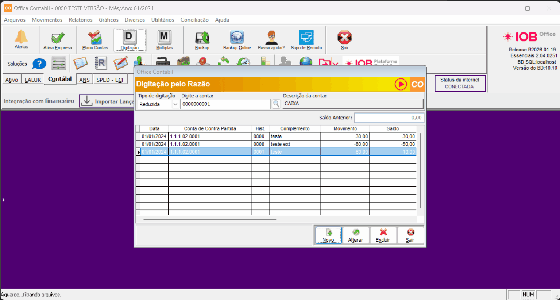
Task: Select the SPED - ECF tab
Action: point(110,80)
